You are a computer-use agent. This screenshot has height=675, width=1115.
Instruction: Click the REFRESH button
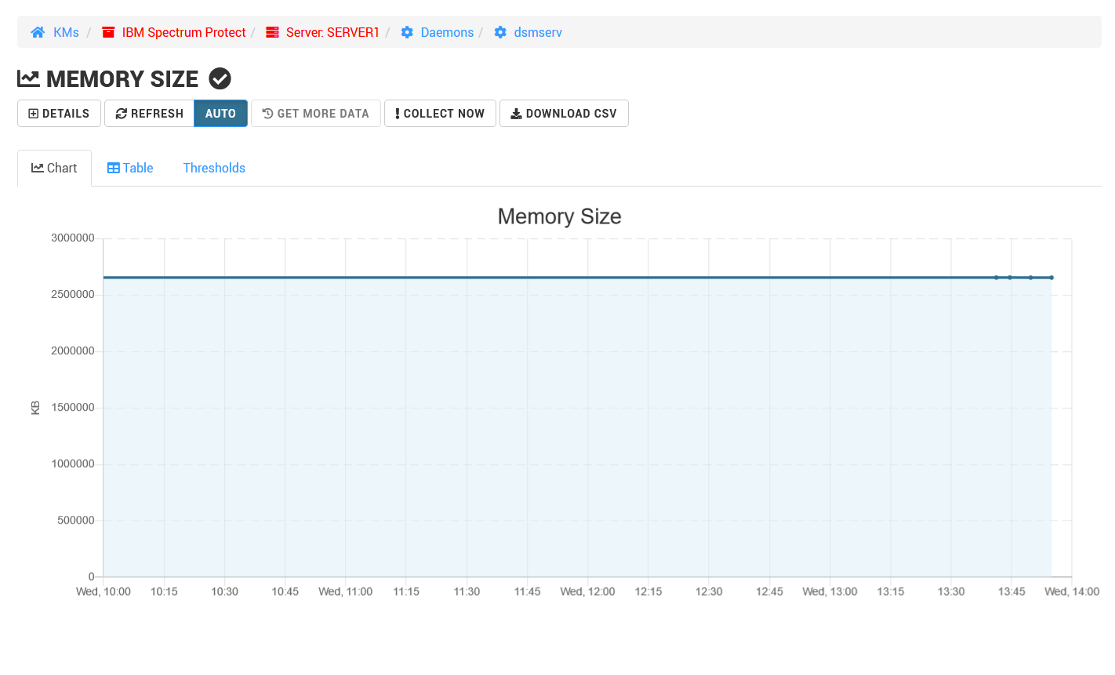click(x=149, y=113)
